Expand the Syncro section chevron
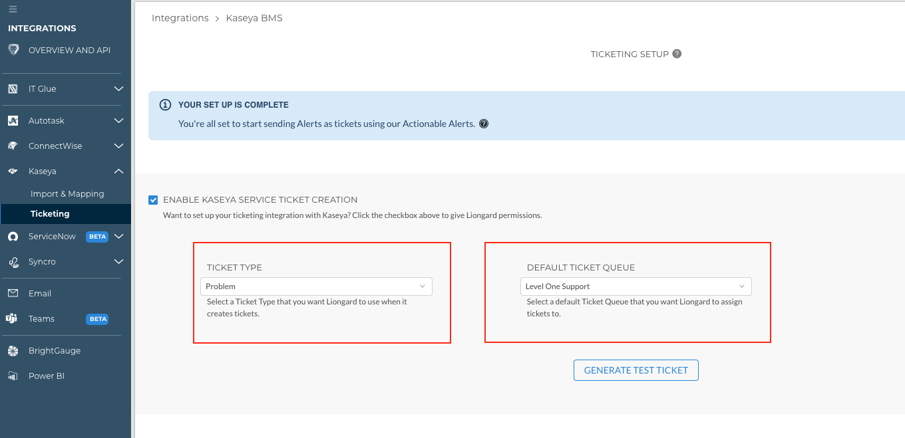This screenshot has width=905, height=438. point(118,262)
